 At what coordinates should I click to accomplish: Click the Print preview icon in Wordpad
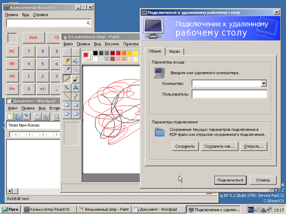(x=46, y=117)
